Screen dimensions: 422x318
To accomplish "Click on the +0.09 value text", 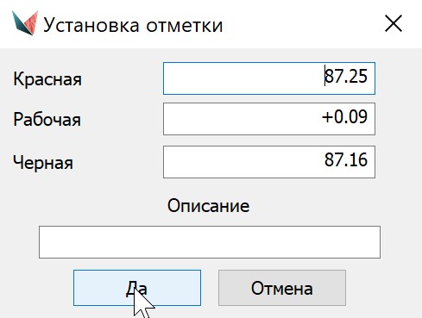I will [x=344, y=117].
